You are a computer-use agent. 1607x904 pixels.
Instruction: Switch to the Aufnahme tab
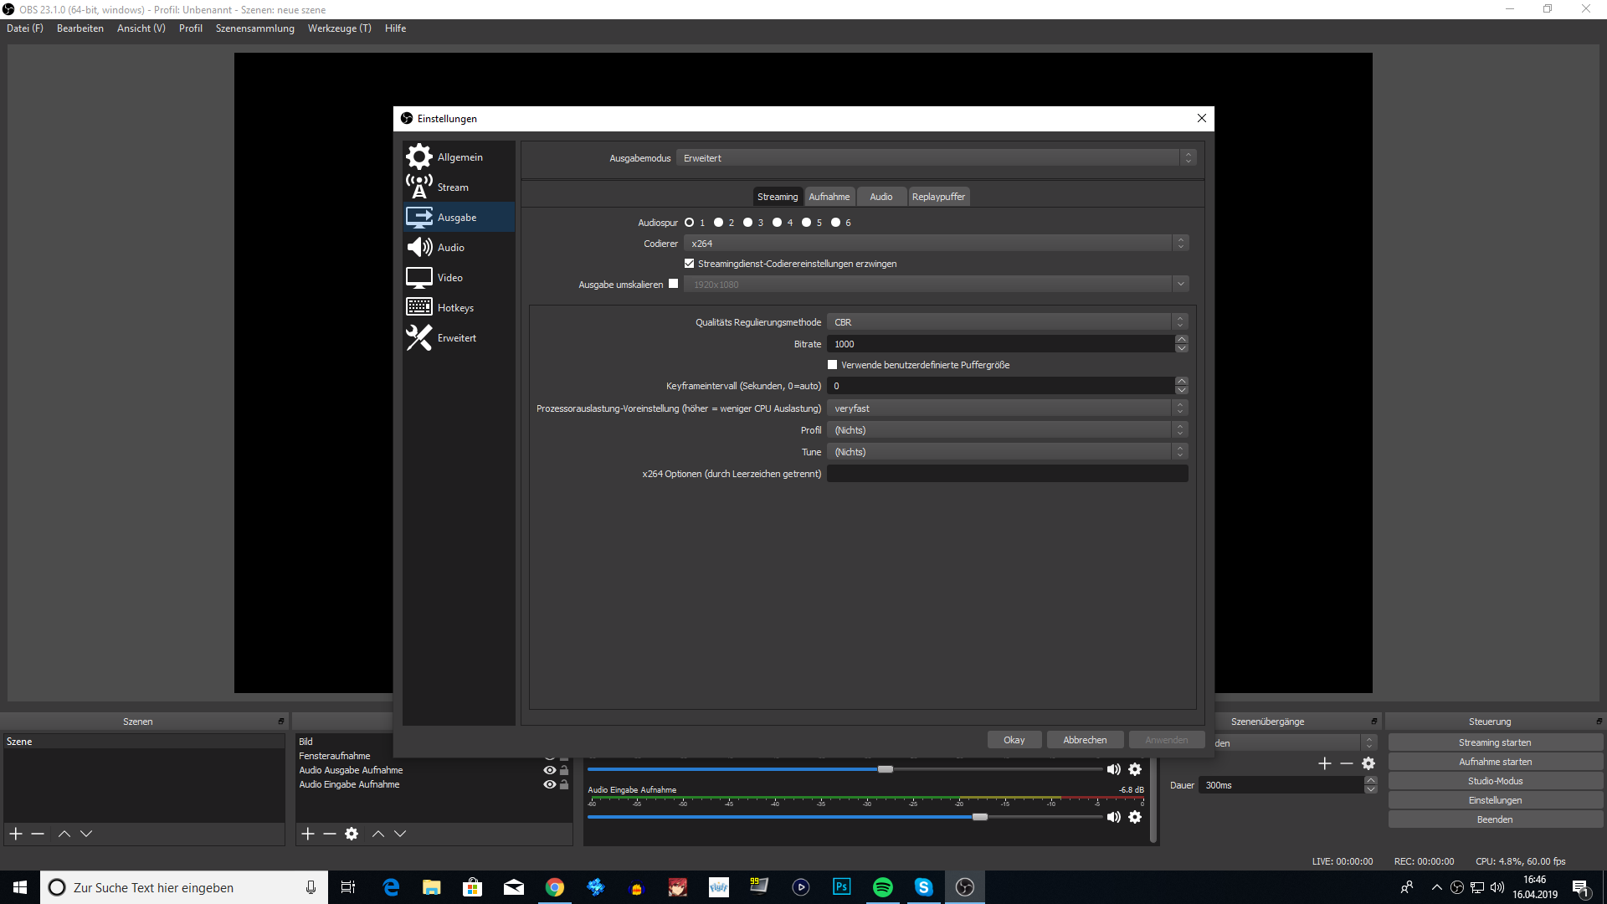(x=829, y=197)
